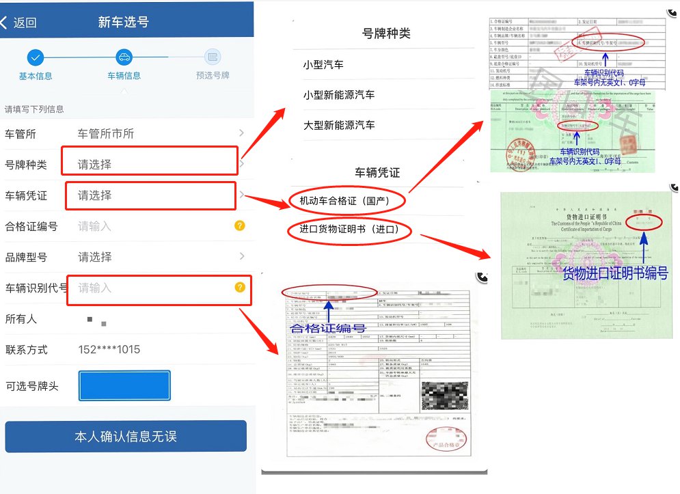
Task: Open the 车辆识别代号 help question icon
Action: (240, 287)
